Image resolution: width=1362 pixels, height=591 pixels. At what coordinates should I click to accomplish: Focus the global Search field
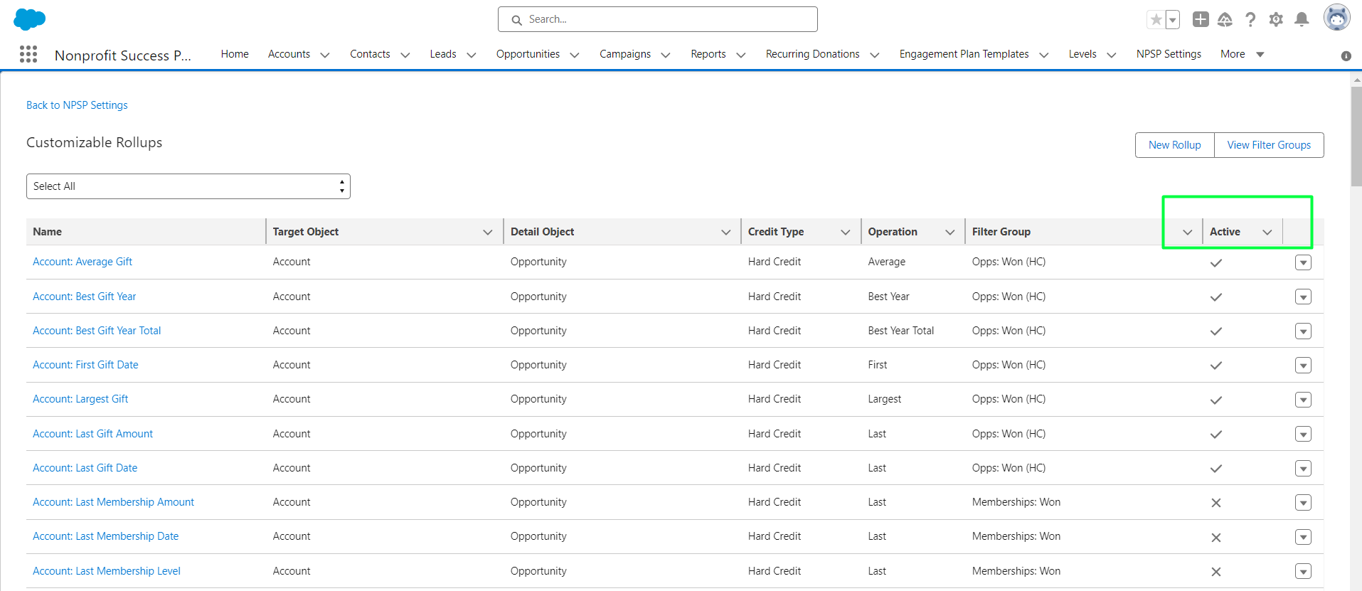coord(658,19)
